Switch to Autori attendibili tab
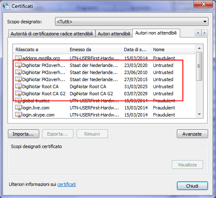 (x=114, y=34)
